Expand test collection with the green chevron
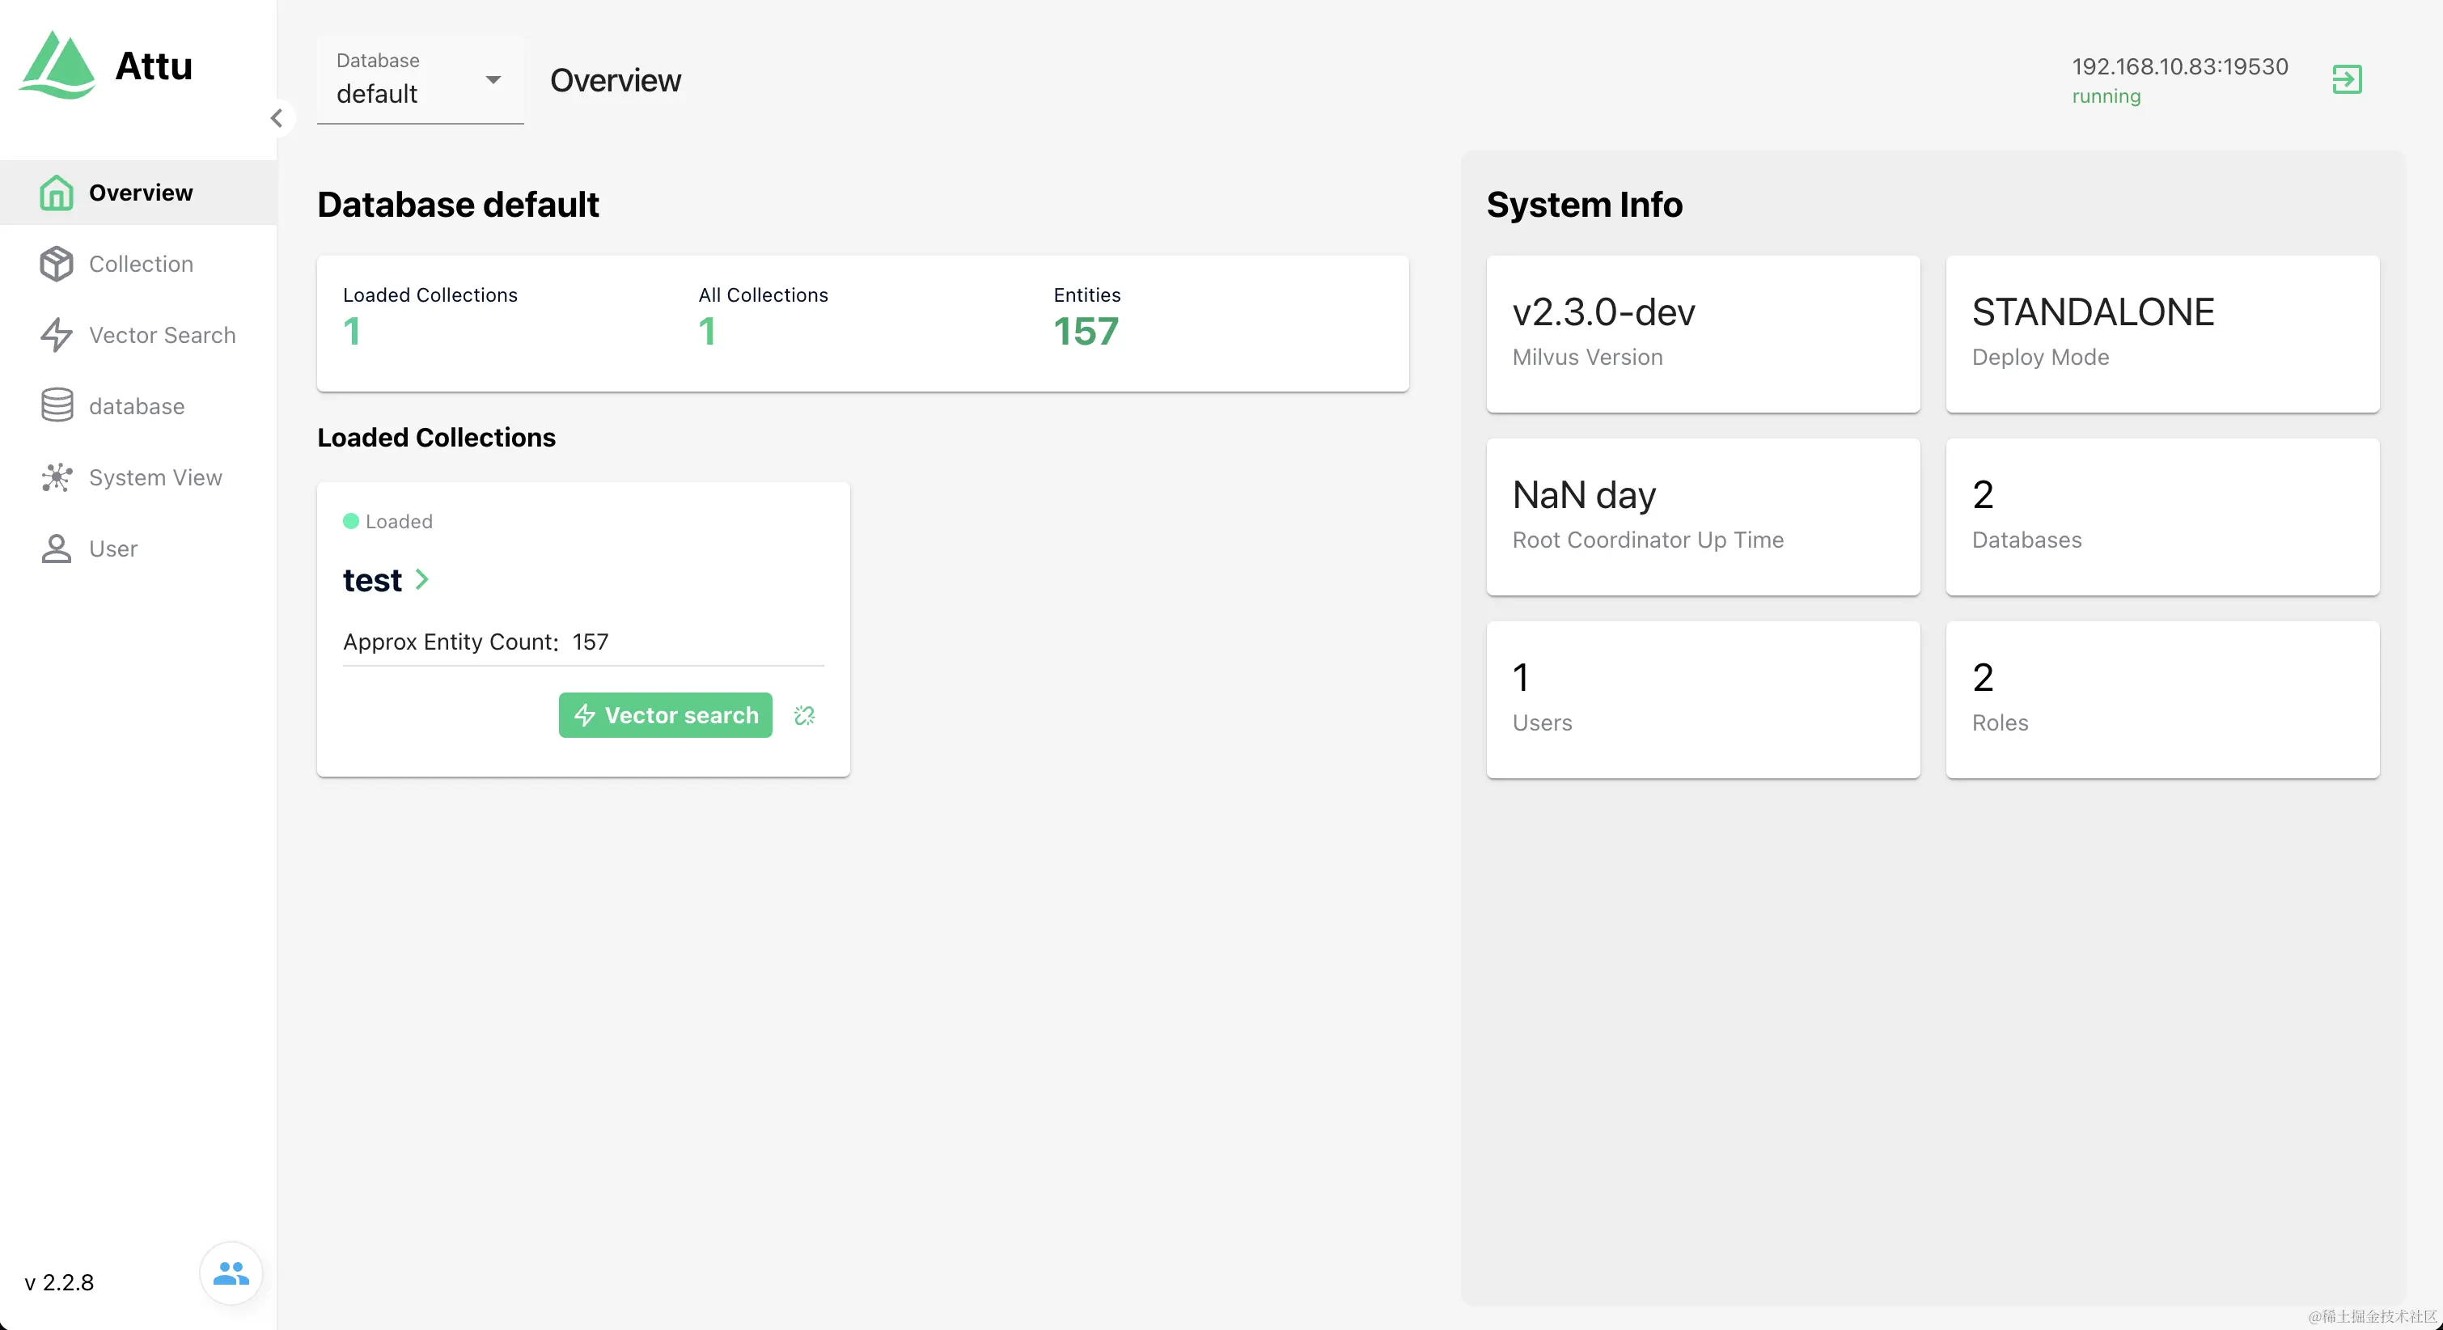The height and width of the screenshot is (1330, 2443). coord(423,579)
